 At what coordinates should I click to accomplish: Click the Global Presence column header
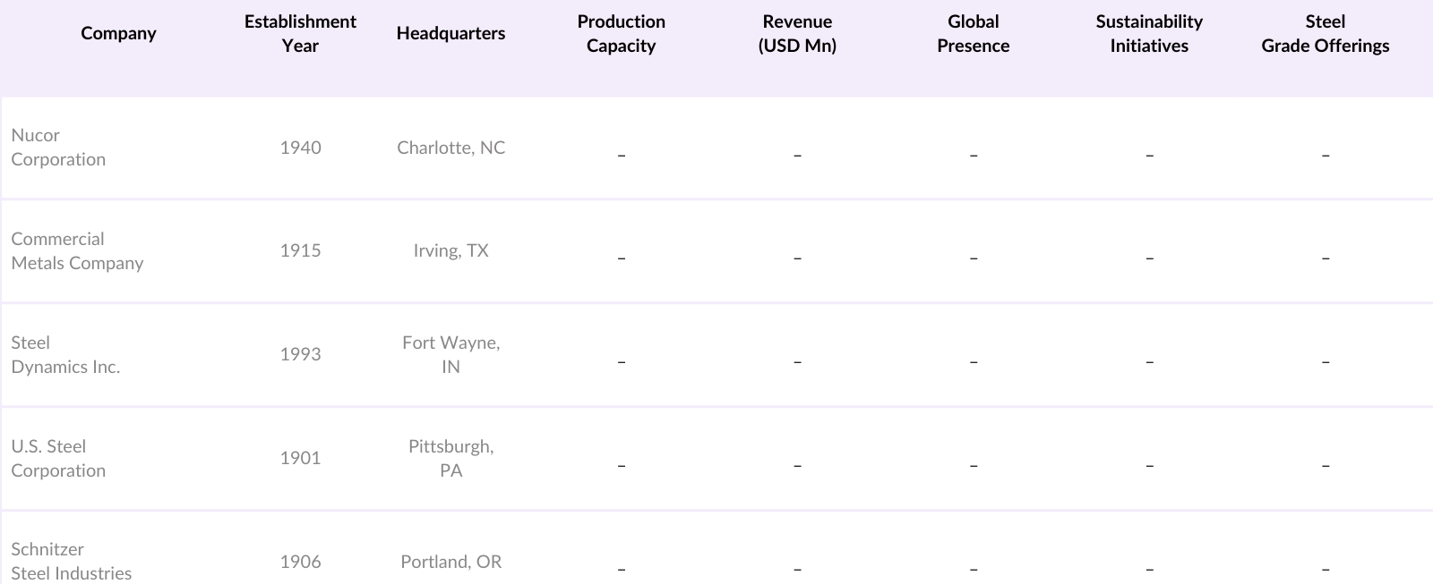tap(973, 33)
